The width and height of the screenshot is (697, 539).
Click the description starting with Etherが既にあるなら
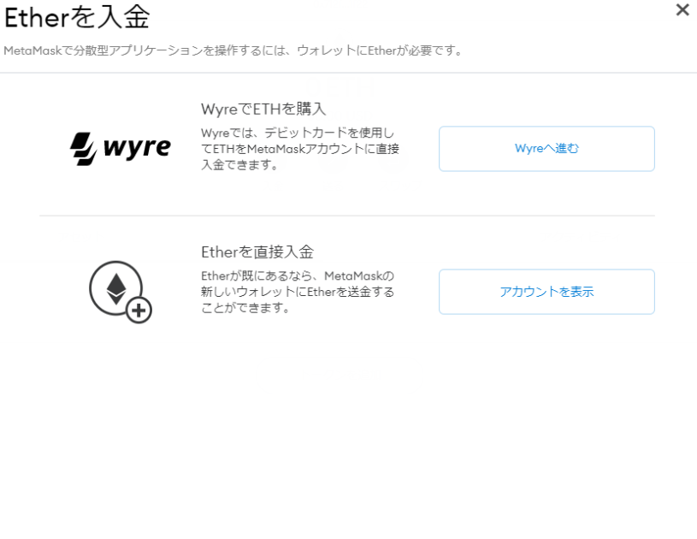pos(298,292)
